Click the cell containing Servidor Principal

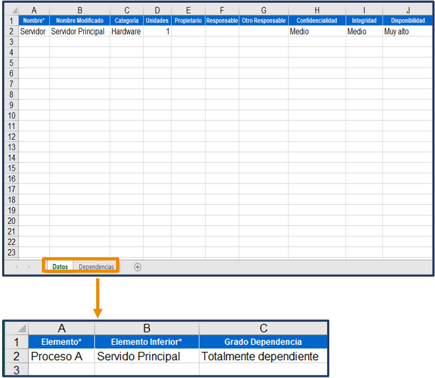[x=79, y=31]
